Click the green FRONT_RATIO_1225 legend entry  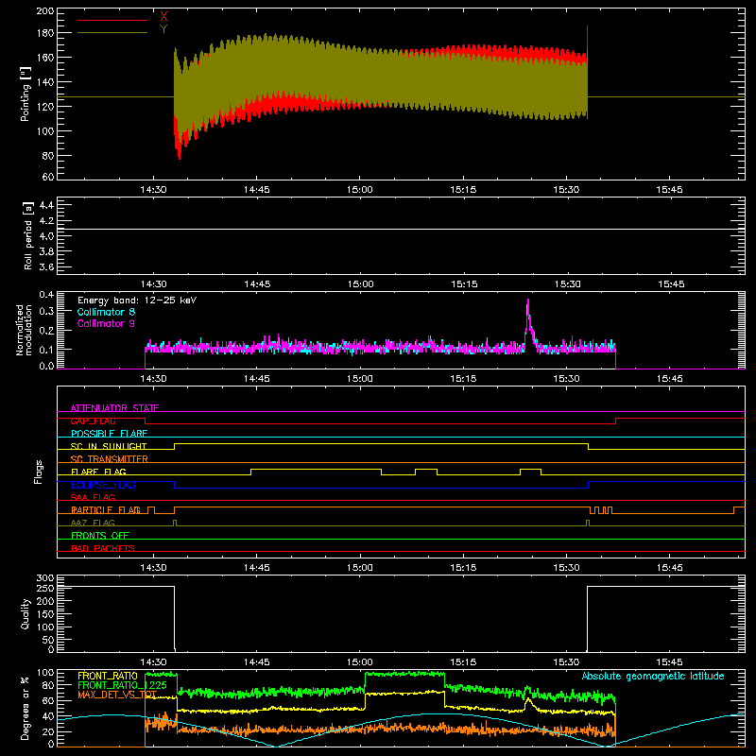point(122,685)
